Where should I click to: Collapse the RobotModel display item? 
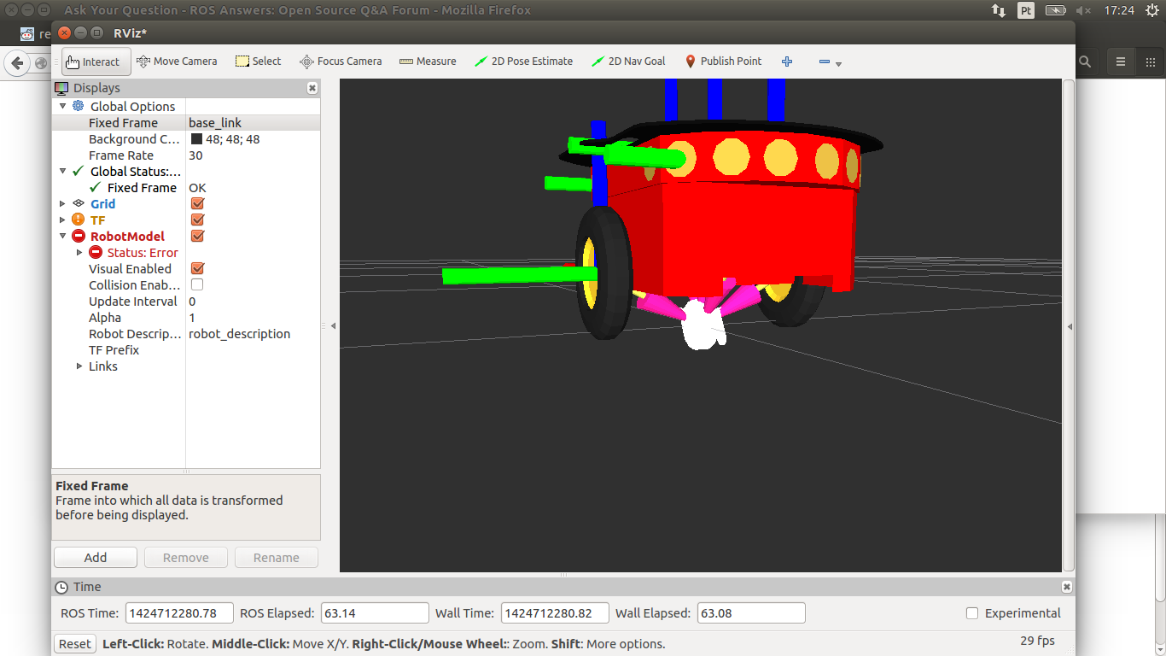pos(62,236)
